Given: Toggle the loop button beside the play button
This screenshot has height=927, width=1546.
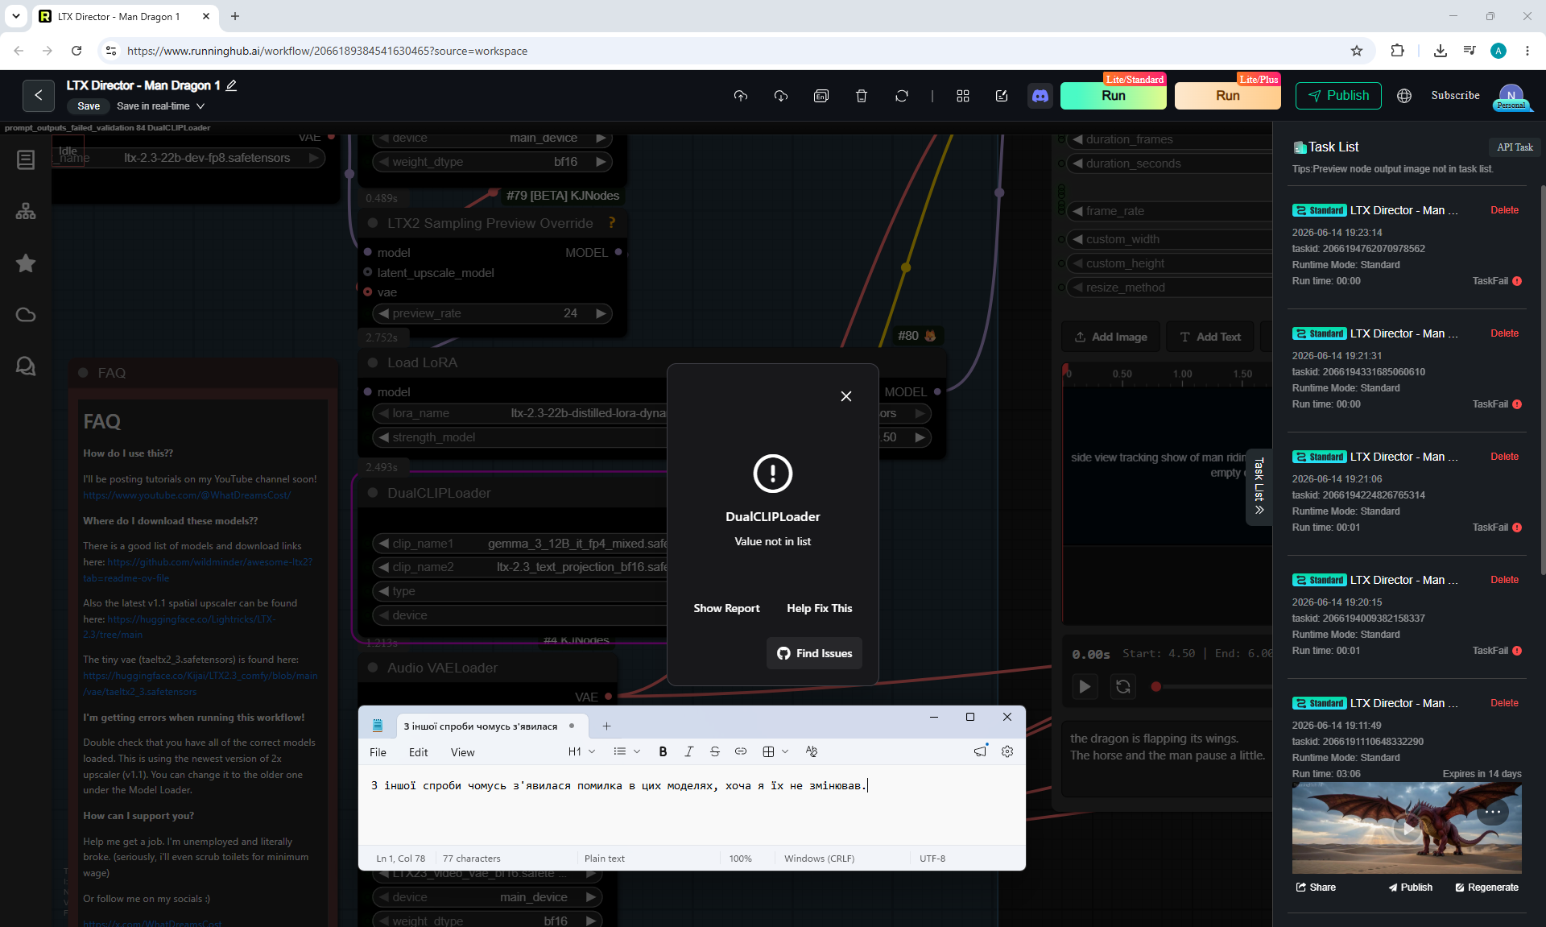Looking at the screenshot, I should pos(1123,686).
